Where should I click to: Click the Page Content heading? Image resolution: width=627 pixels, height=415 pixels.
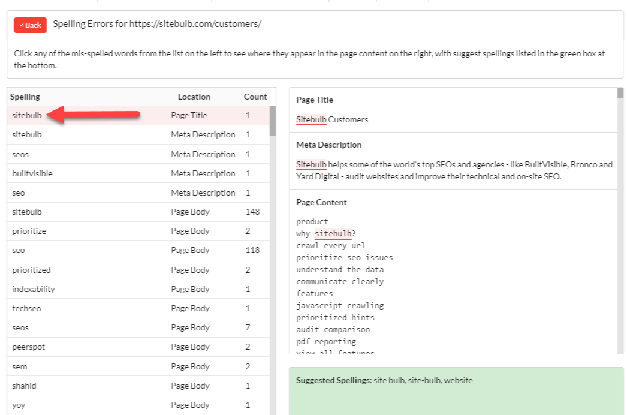(x=321, y=202)
